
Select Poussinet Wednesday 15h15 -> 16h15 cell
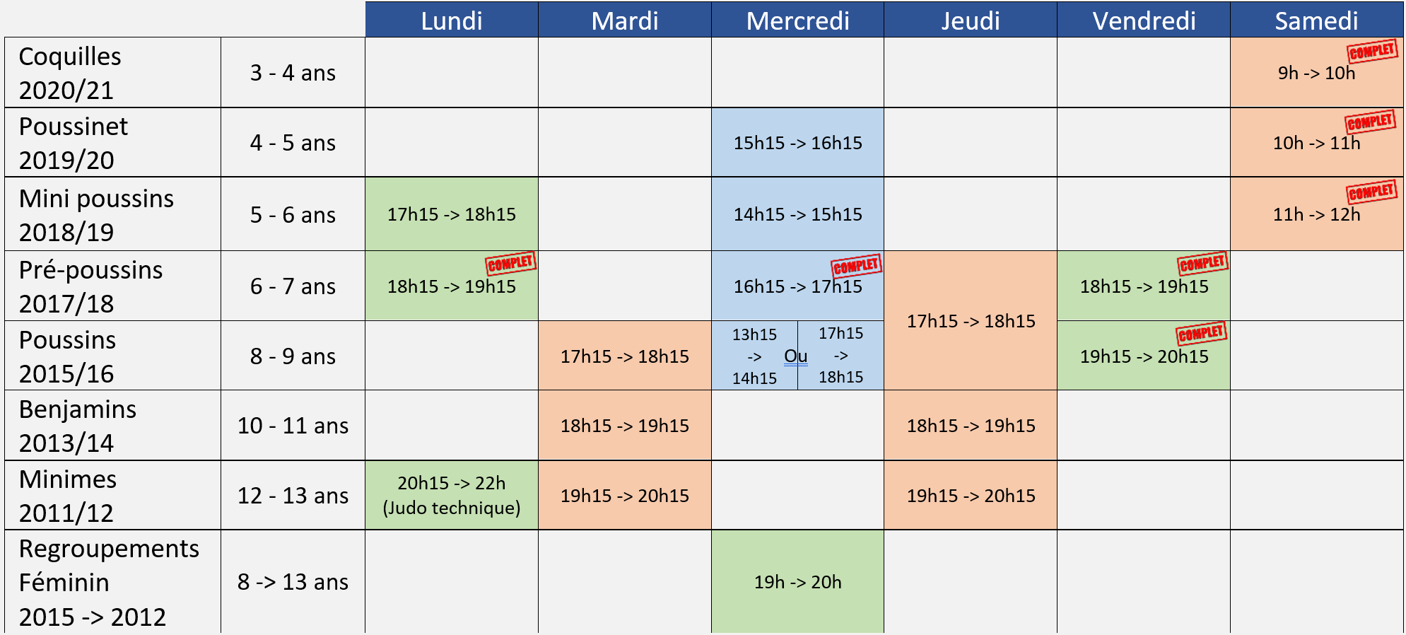point(797,143)
